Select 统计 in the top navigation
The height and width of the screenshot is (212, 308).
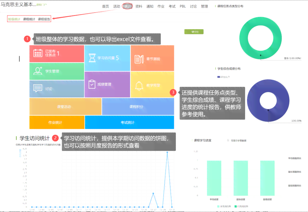[x=128, y=6]
